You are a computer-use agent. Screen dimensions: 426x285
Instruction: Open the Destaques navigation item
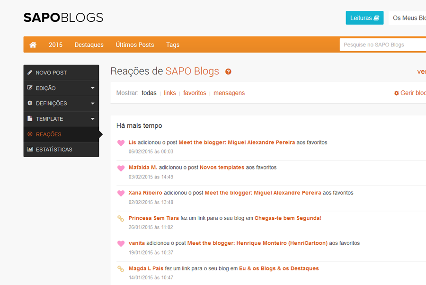pyautogui.click(x=89, y=45)
